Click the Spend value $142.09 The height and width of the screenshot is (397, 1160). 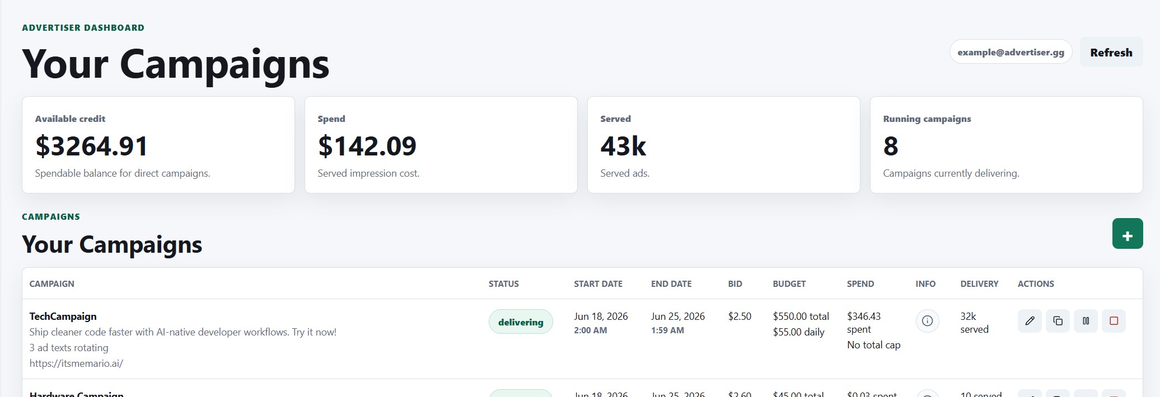pyautogui.click(x=367, y=146)
